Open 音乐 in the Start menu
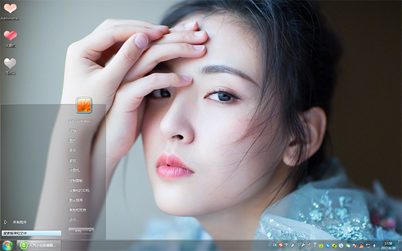Image resolution: width=402 pixels, height=251 pixels. [72, 151]
